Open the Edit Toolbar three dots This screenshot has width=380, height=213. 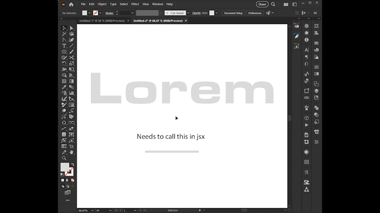[x=68, y=200]
